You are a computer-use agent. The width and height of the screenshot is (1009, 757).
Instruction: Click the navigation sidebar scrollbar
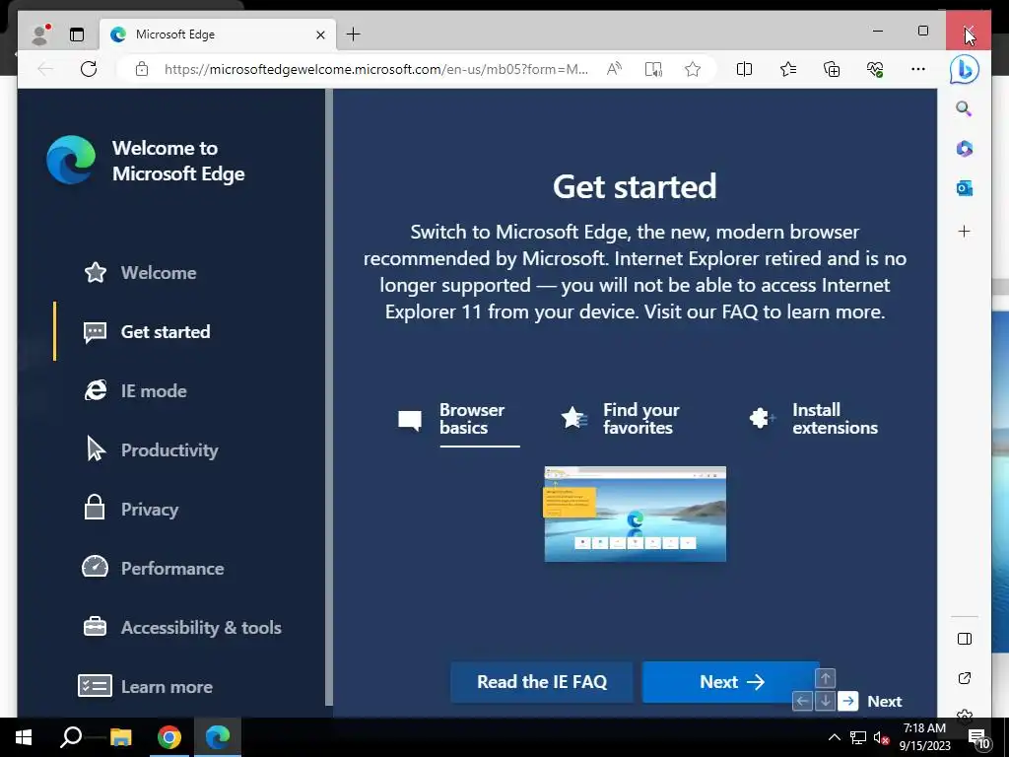coord(329,396)
